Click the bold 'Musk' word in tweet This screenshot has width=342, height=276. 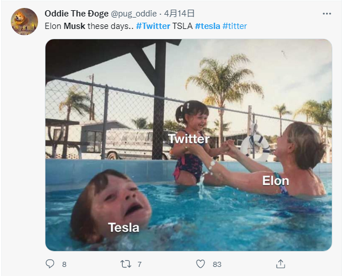[x=74, y=26]
